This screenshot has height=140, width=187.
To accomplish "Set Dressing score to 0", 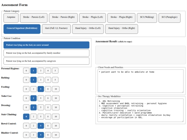I will coord(26,108).
